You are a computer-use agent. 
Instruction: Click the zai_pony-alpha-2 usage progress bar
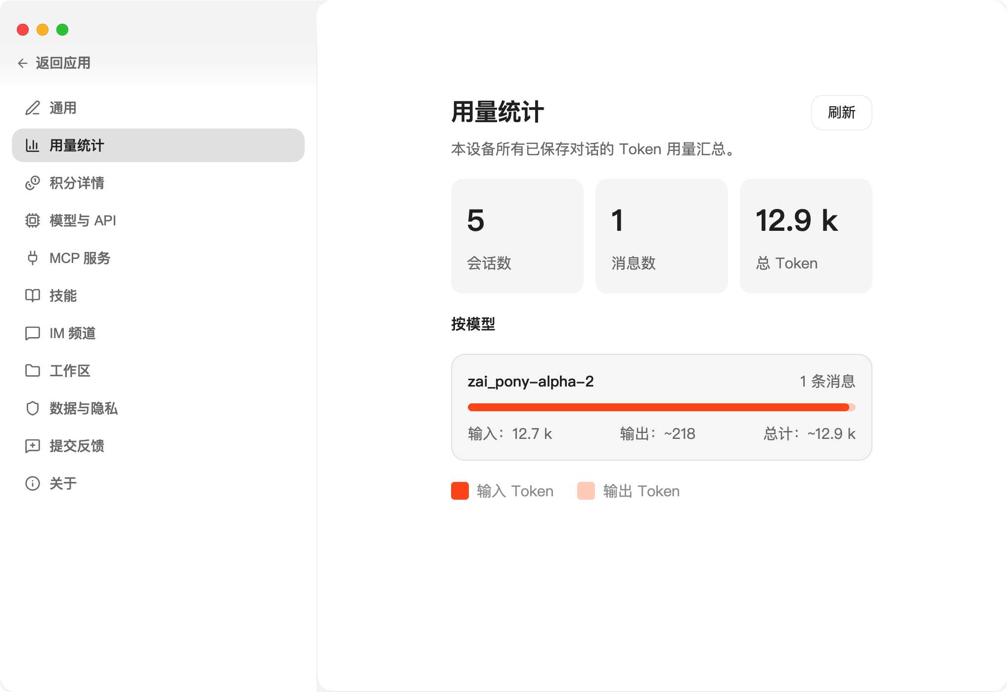coord(661,407)
